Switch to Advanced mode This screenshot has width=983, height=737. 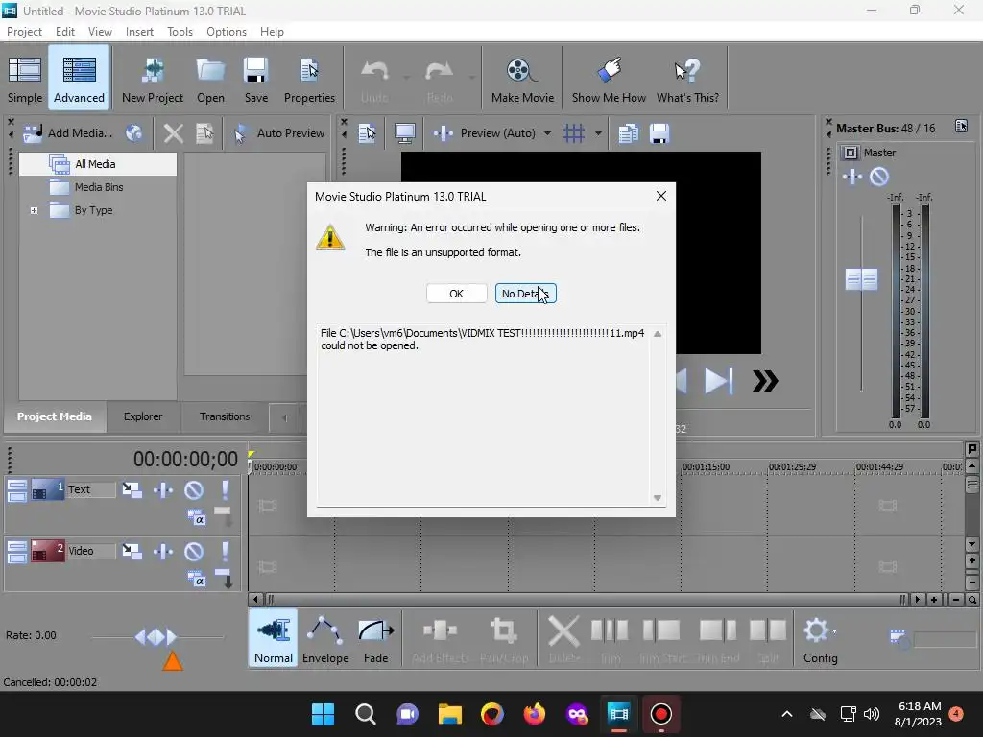(x=79, y=80)
